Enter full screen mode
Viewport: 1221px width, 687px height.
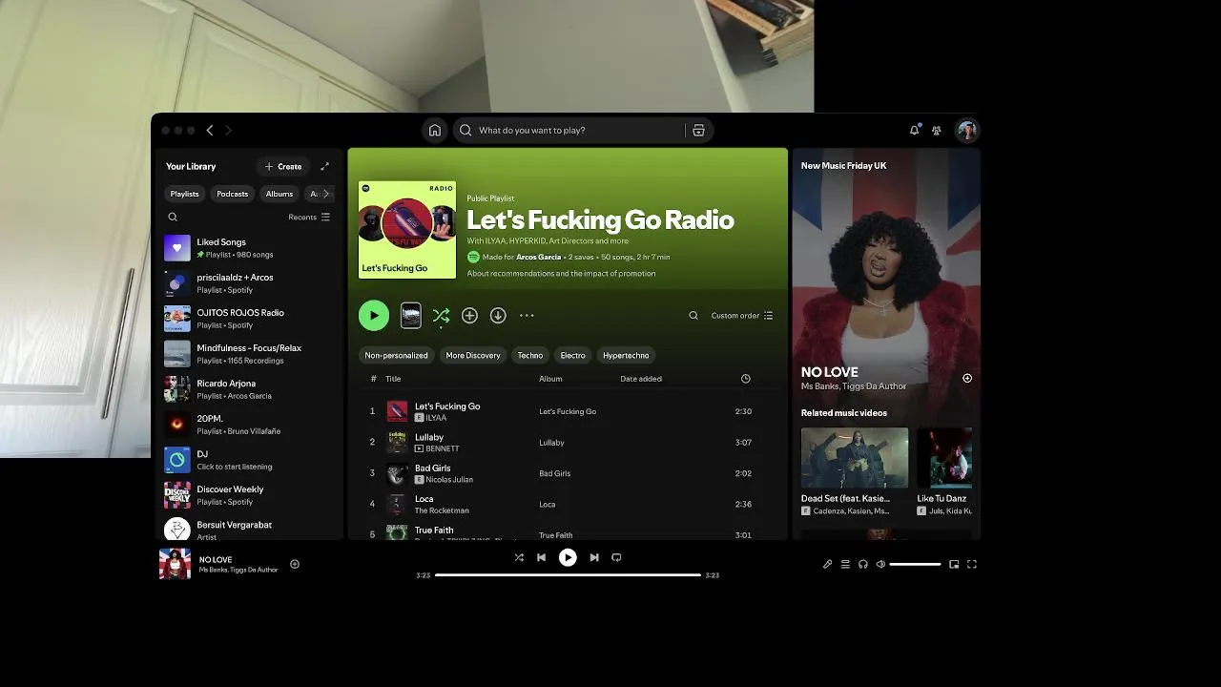click(972, 564)
